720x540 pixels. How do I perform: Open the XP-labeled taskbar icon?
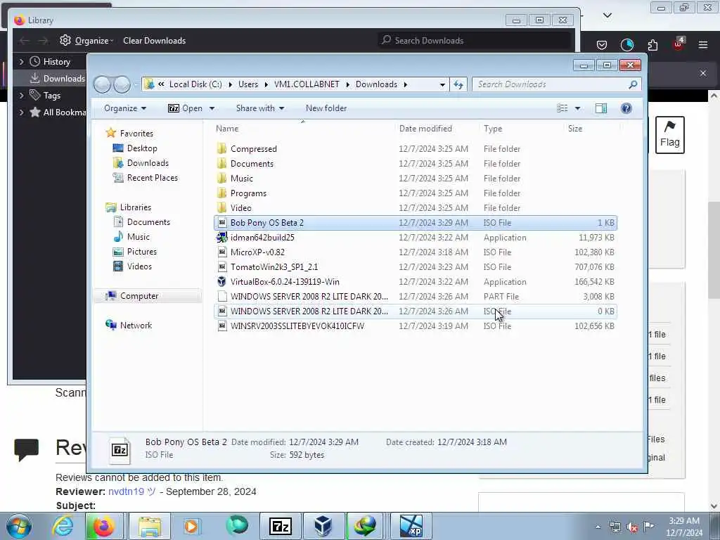click(411, 526)
